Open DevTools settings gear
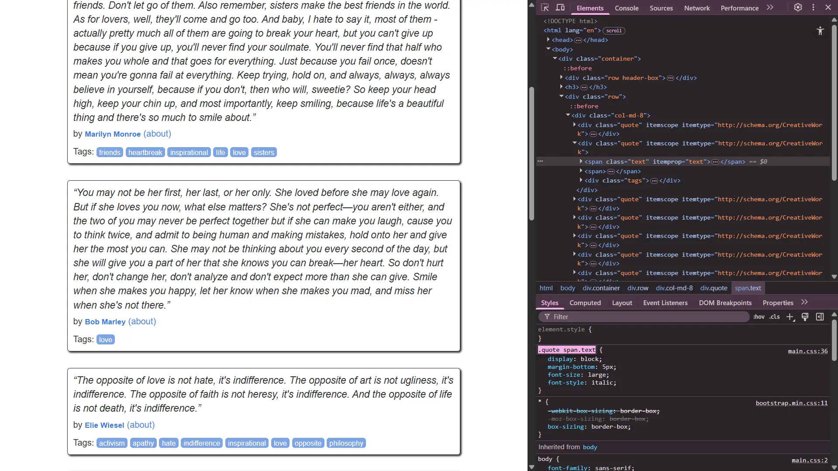The height and width of the screenshot is (471, 838). 797,7
